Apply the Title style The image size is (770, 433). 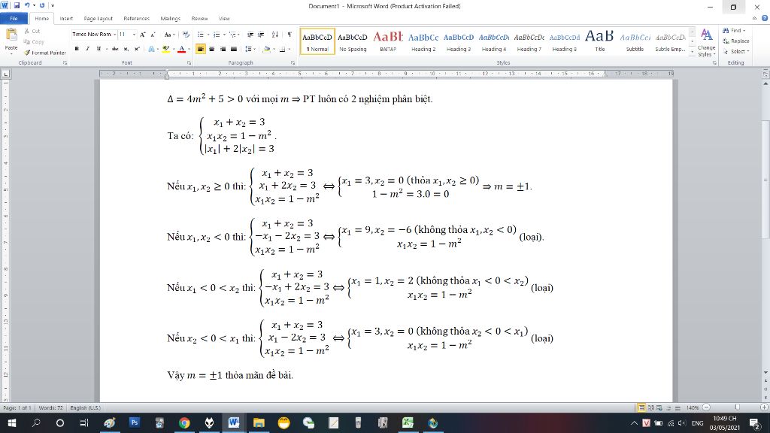[599, 41]
